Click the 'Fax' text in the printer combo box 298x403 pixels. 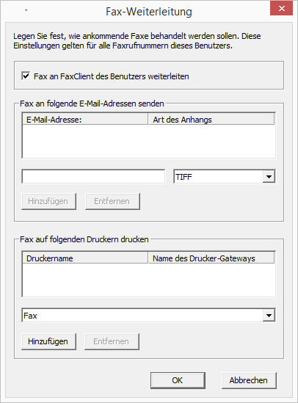30,316
